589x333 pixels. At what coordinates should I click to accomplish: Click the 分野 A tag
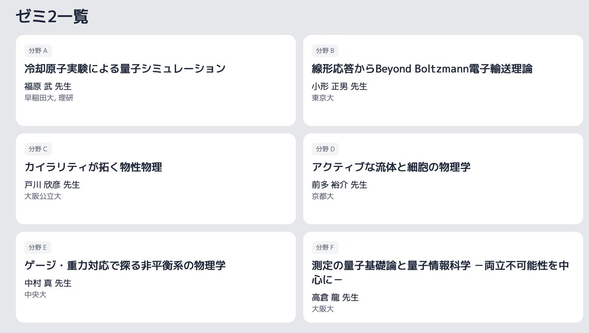(x=38, y=51)
